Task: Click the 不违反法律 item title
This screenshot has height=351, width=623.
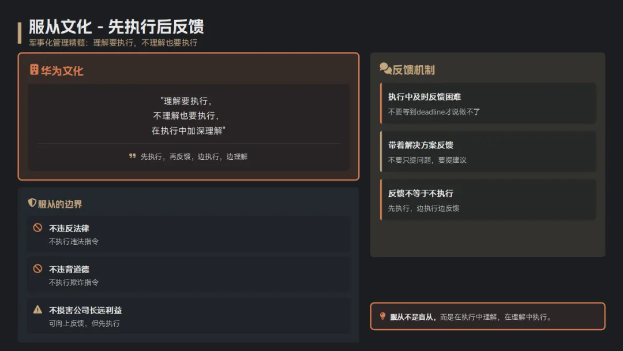Action: (69, 228)
